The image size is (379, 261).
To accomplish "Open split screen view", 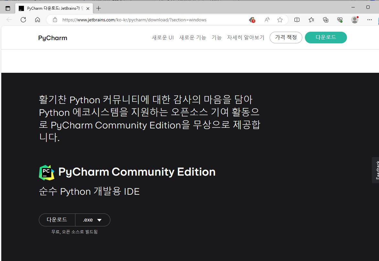I will (297, 20).
